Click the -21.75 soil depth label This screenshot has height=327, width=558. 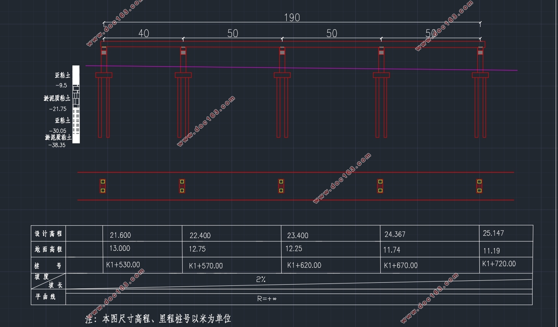tap(58, 109)
